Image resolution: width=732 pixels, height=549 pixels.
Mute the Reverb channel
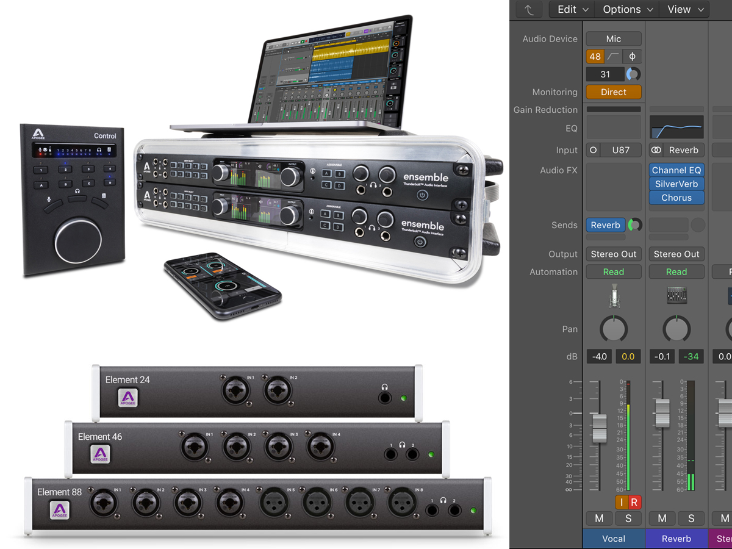(662, 518)
